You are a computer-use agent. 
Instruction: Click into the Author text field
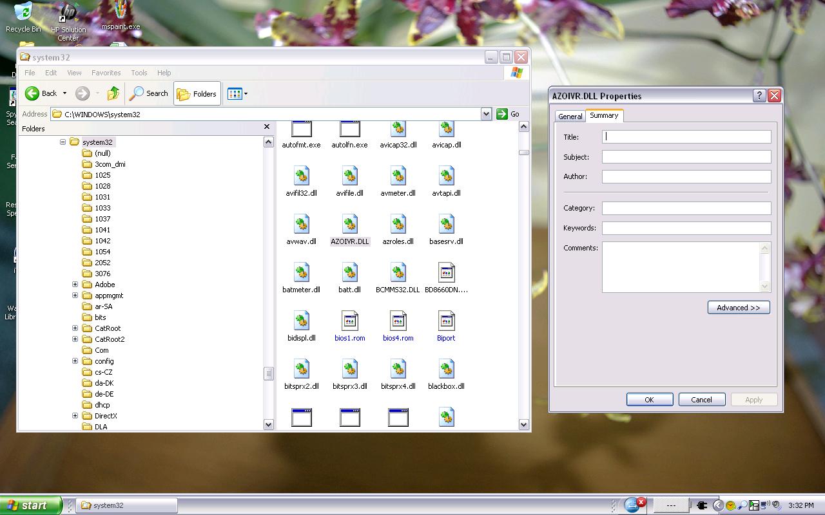tap(686, 176)
